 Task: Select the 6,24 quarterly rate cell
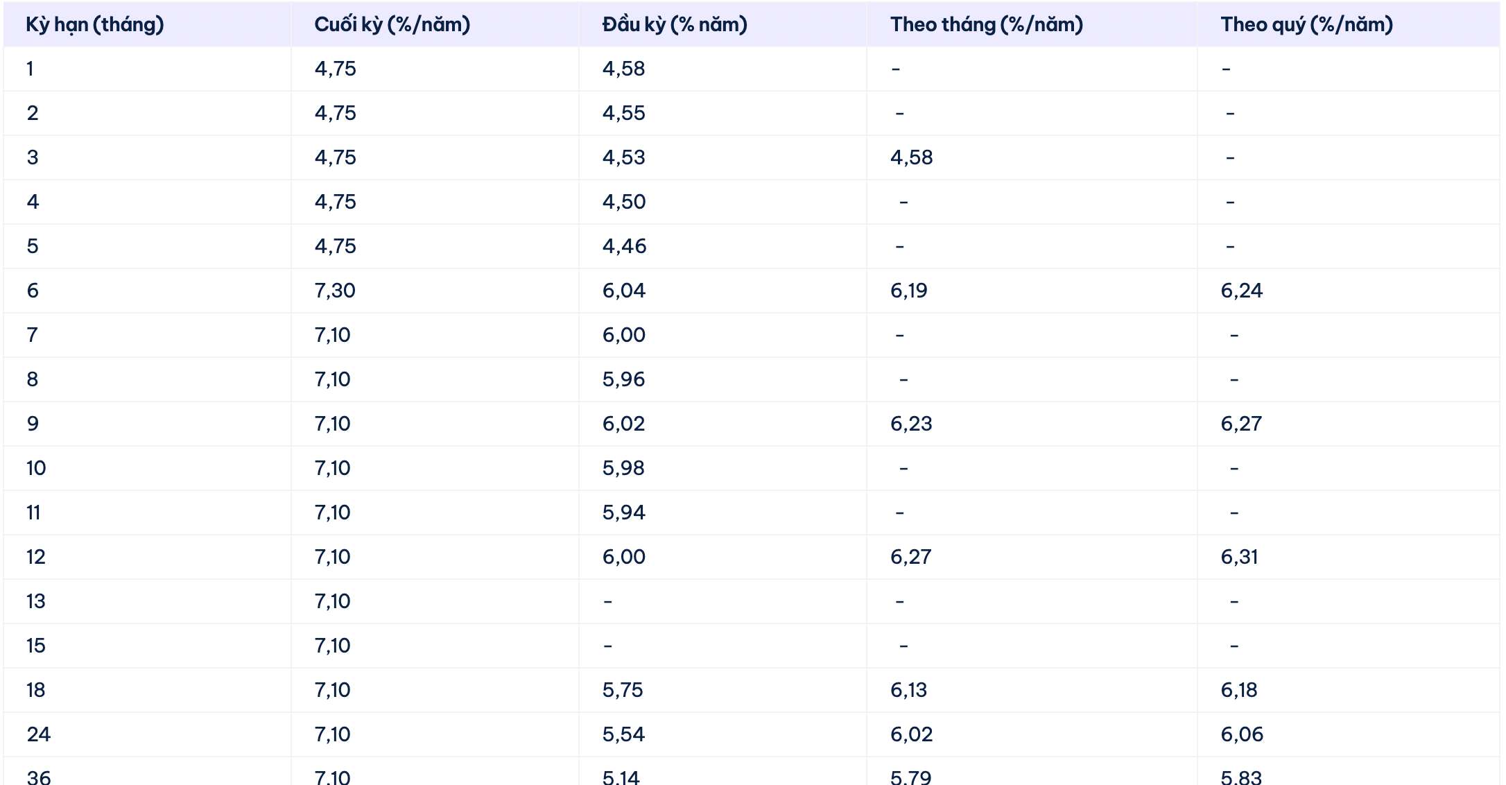coord(1241,291)
